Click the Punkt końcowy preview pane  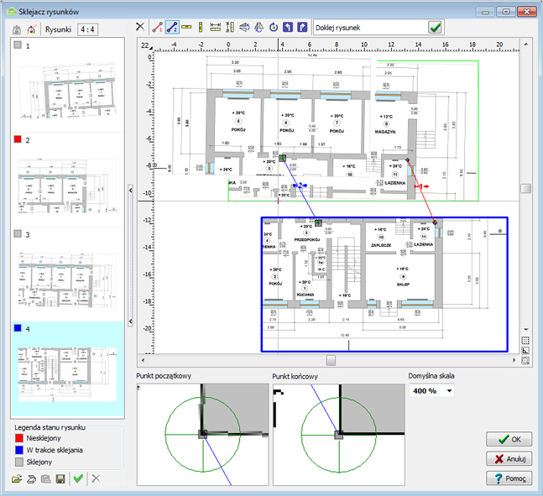pyautogui.click(x=339, y=435)
